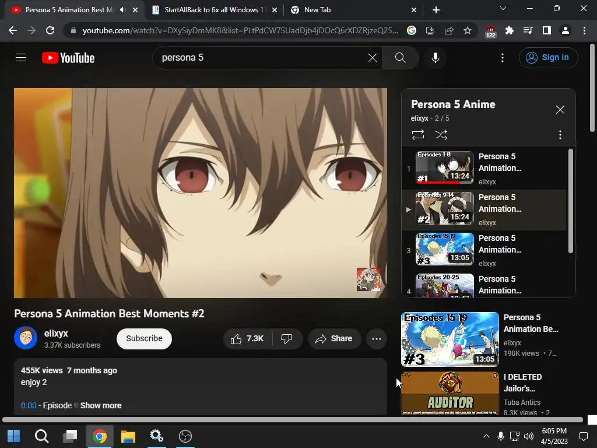
Task: Start voice search with the microphone
Action: (435, 58)
